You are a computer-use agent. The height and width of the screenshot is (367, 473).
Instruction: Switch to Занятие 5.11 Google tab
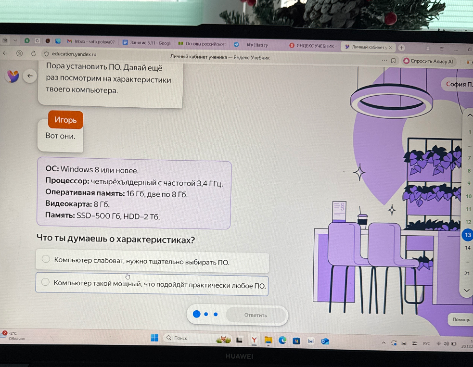coord(147,43)
